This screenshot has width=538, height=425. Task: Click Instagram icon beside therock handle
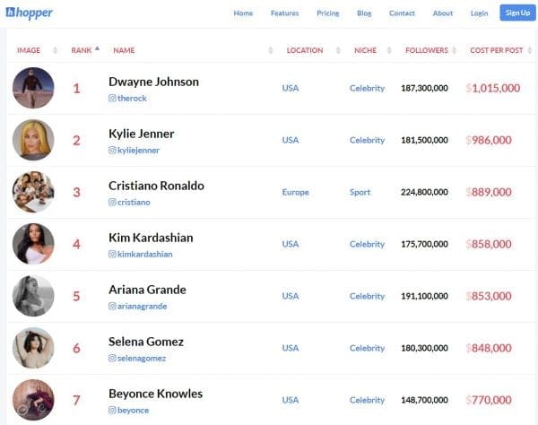tap(112, 99)
